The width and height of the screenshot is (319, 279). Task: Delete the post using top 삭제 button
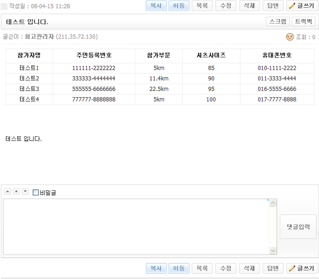pos(249,6)
